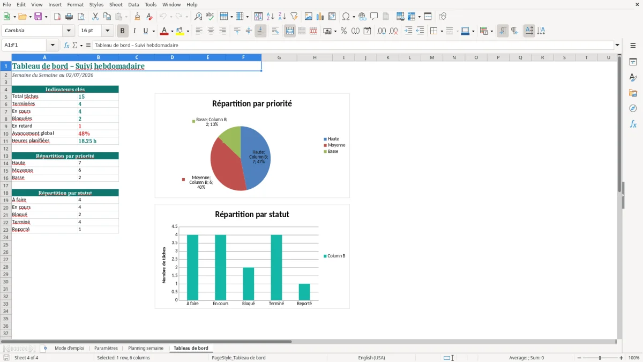
Task: Toggle Underline formatting
Action: [145, 31]
